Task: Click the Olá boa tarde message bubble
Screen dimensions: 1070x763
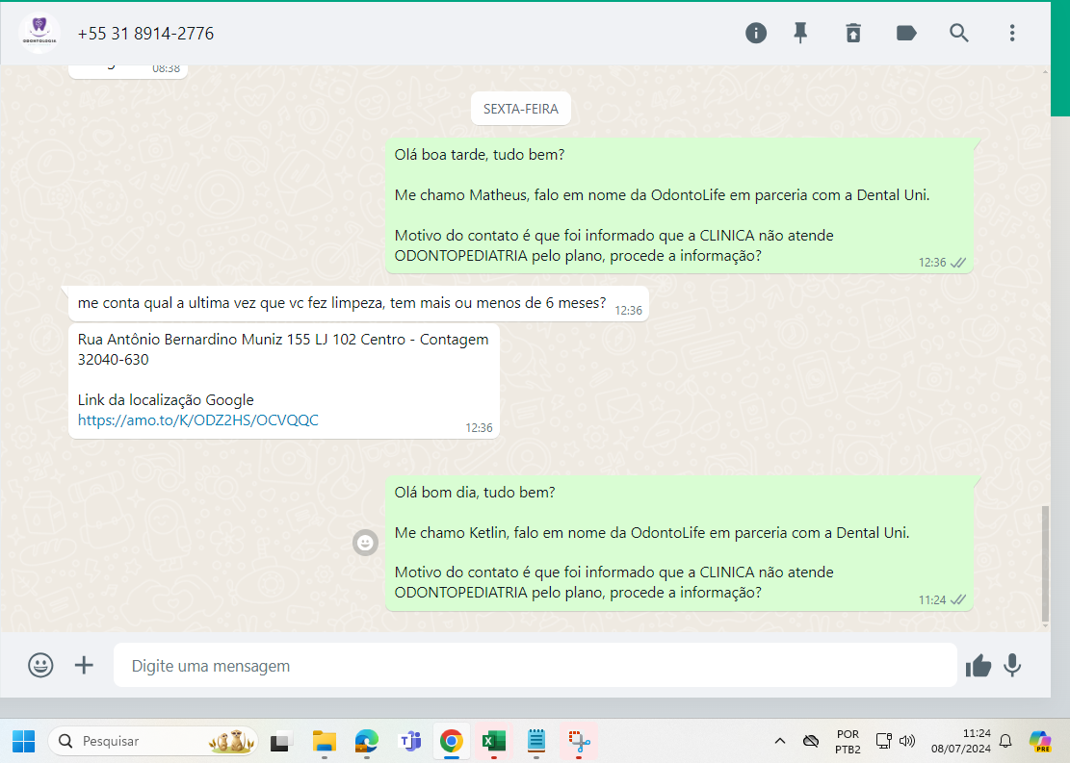Action: tap(679, 206)
